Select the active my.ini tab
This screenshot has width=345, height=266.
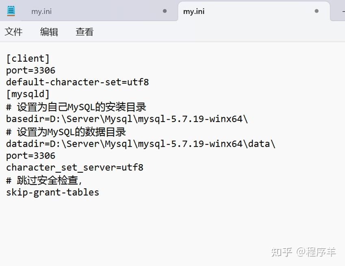point(194,11)
